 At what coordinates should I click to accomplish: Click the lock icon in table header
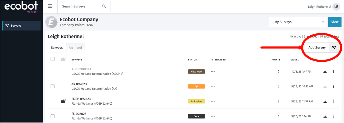(63, 59)
